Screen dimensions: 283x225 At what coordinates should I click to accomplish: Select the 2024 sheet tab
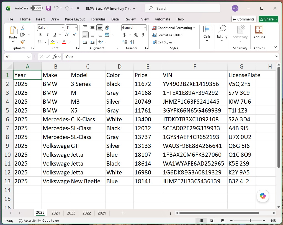(56, 213)
